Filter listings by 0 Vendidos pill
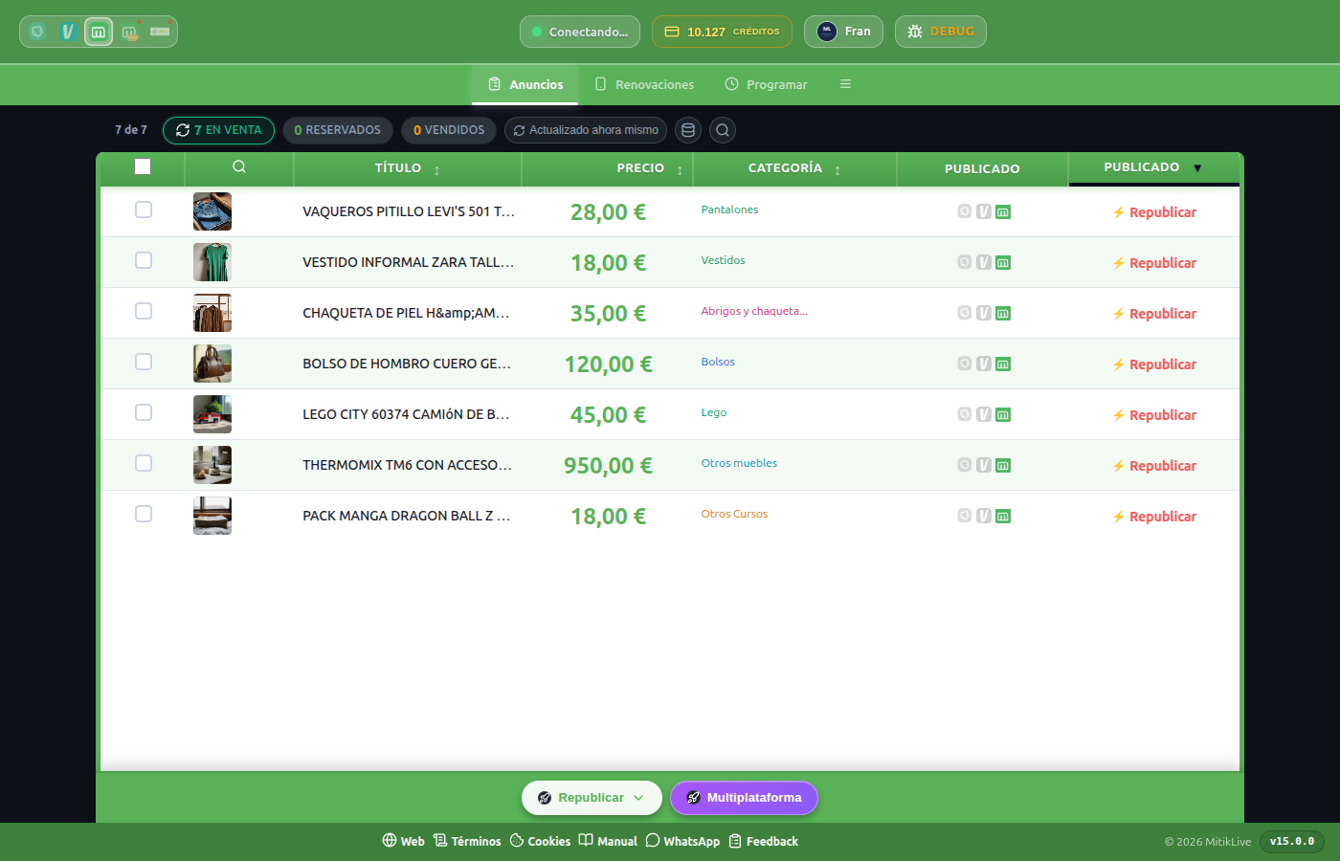1340x861 pixels. [449, 130]
